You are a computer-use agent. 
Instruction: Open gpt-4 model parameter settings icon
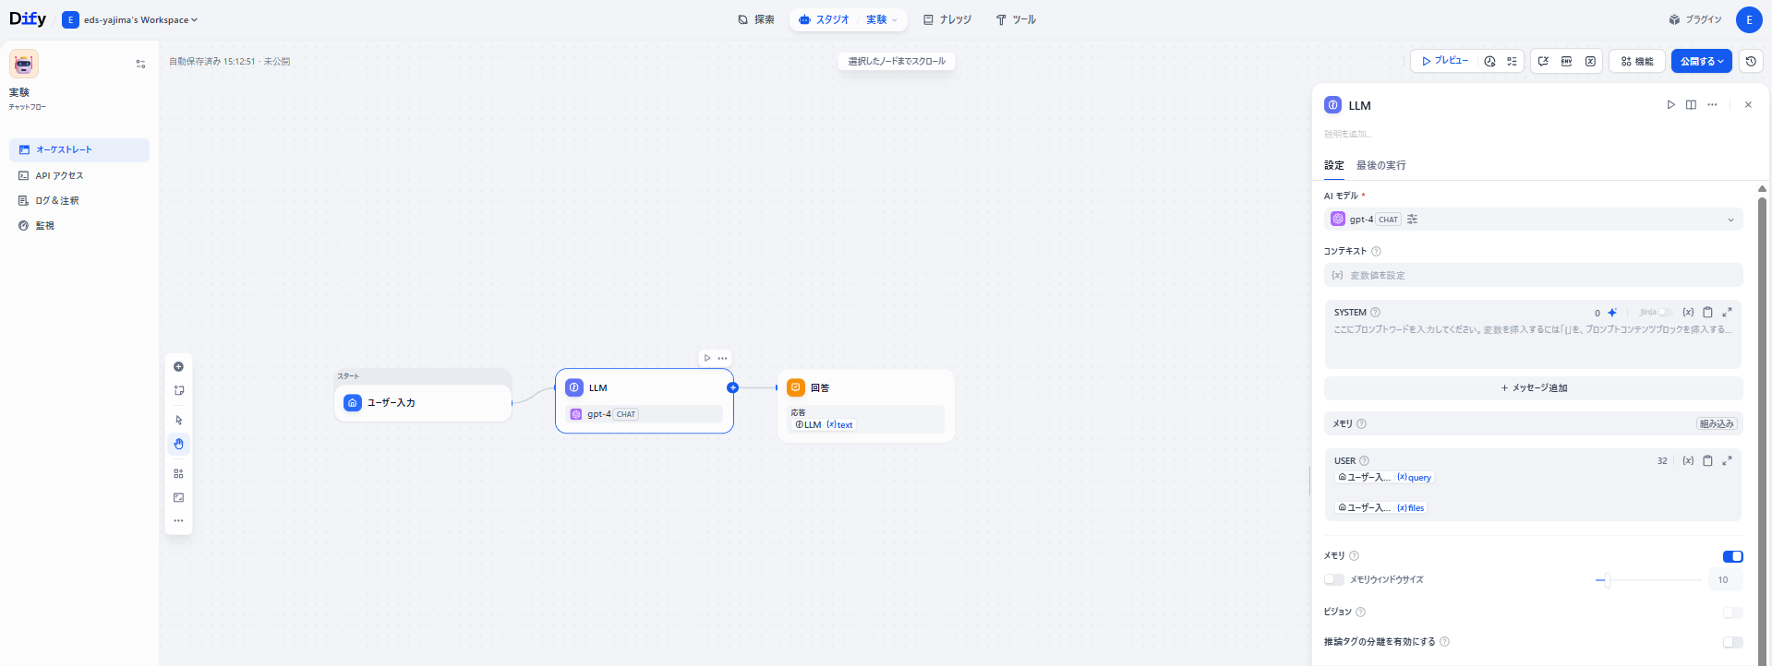pyautogui.click(x=1412, y=220)
